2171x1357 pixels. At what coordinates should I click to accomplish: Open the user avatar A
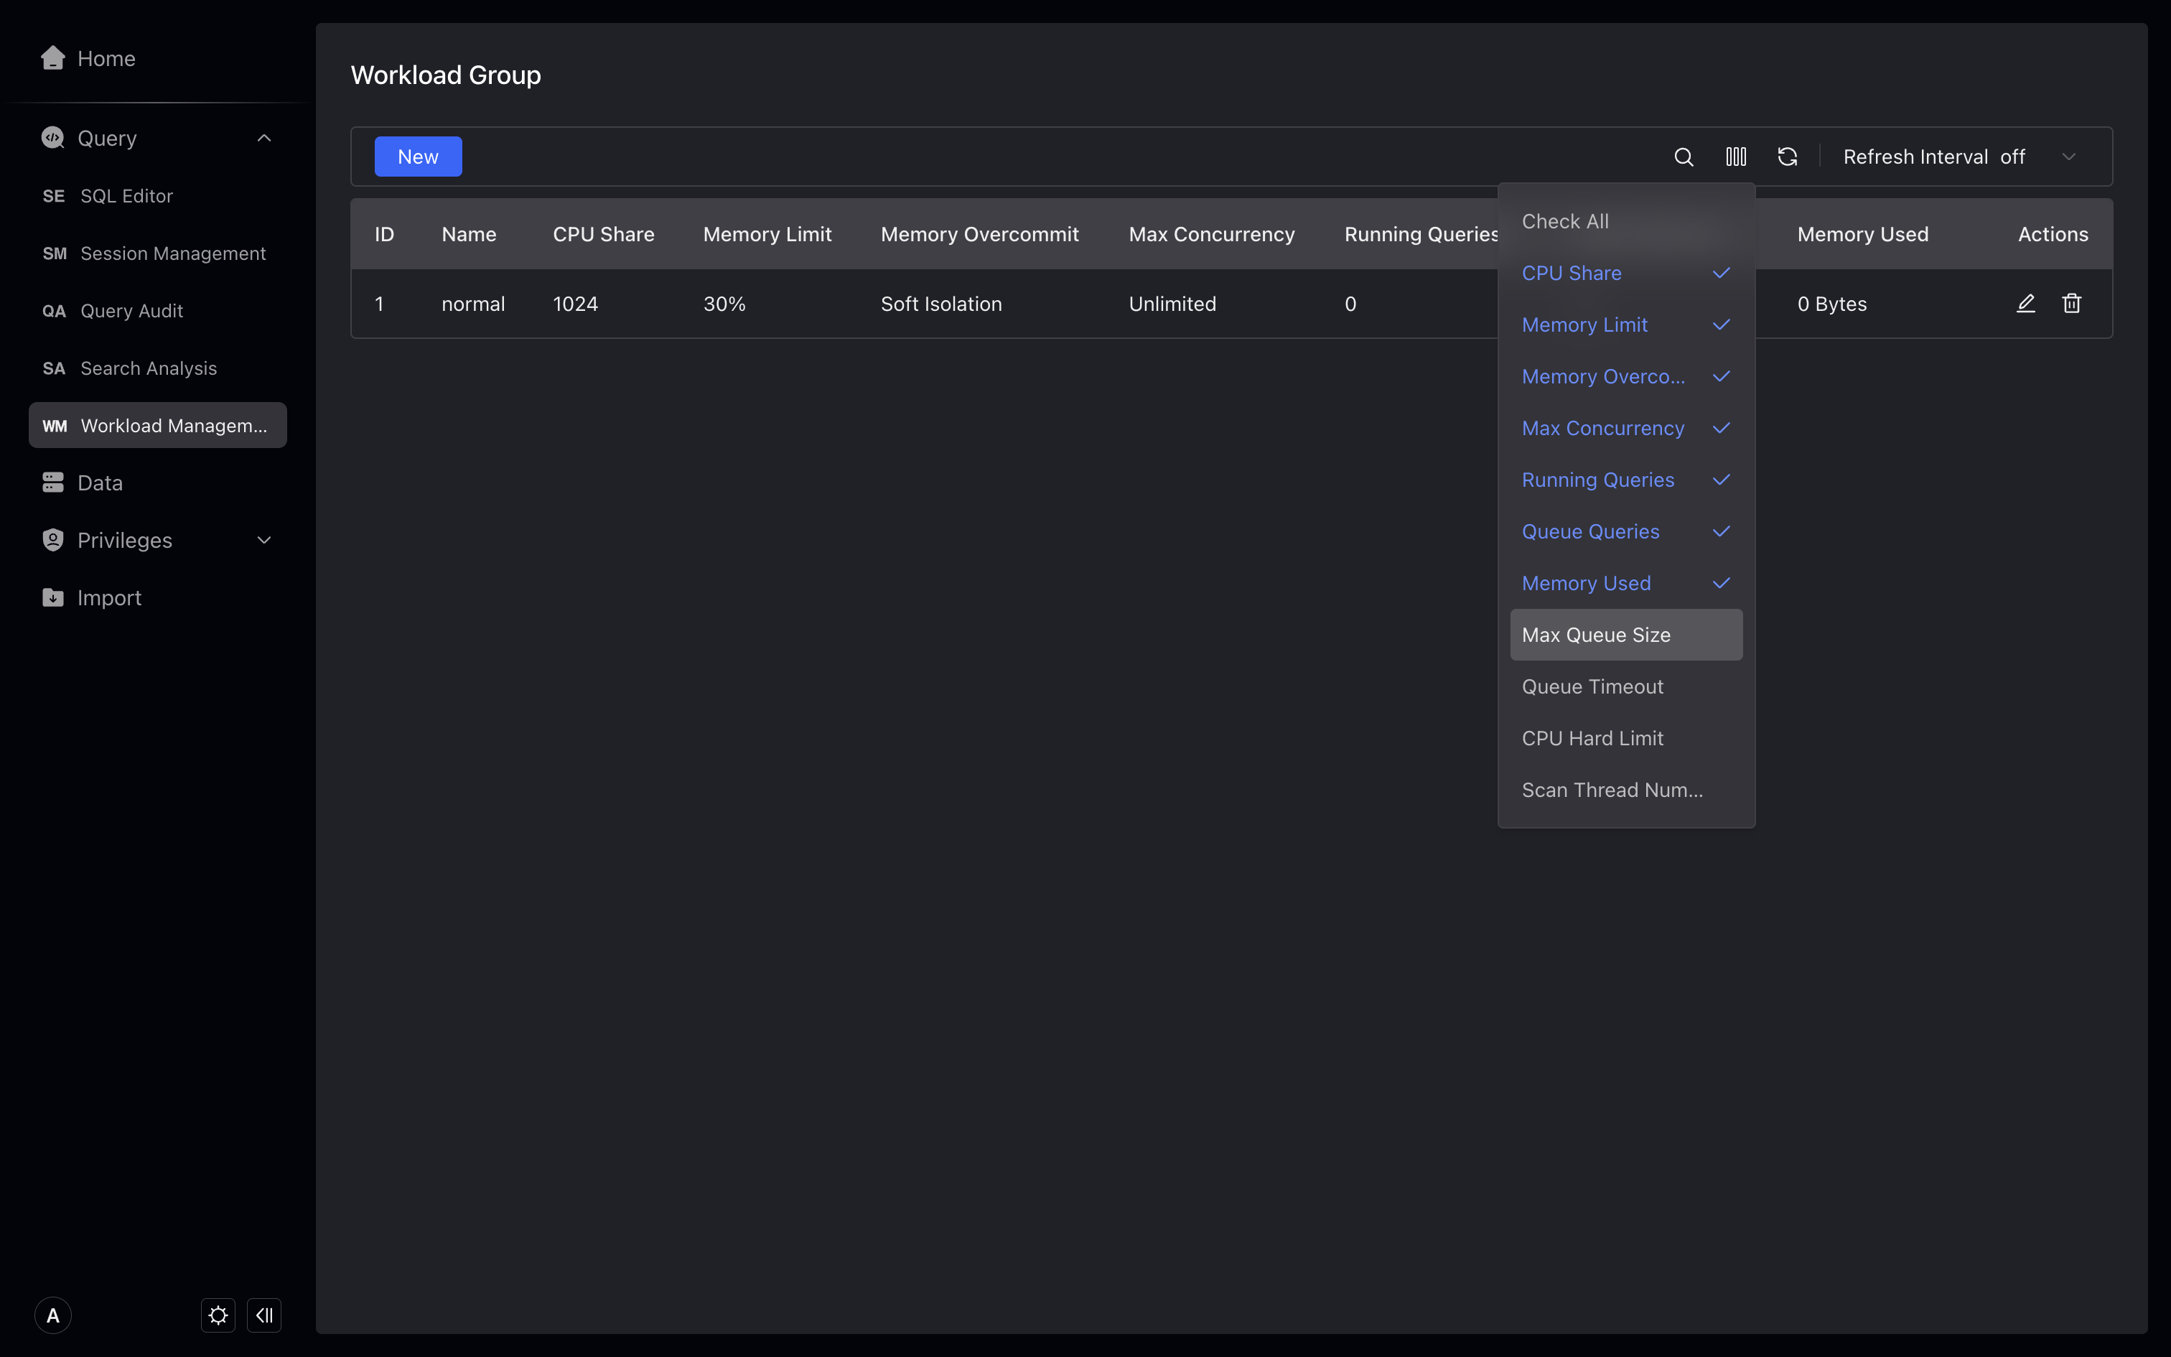click(x=53, y=1315)
